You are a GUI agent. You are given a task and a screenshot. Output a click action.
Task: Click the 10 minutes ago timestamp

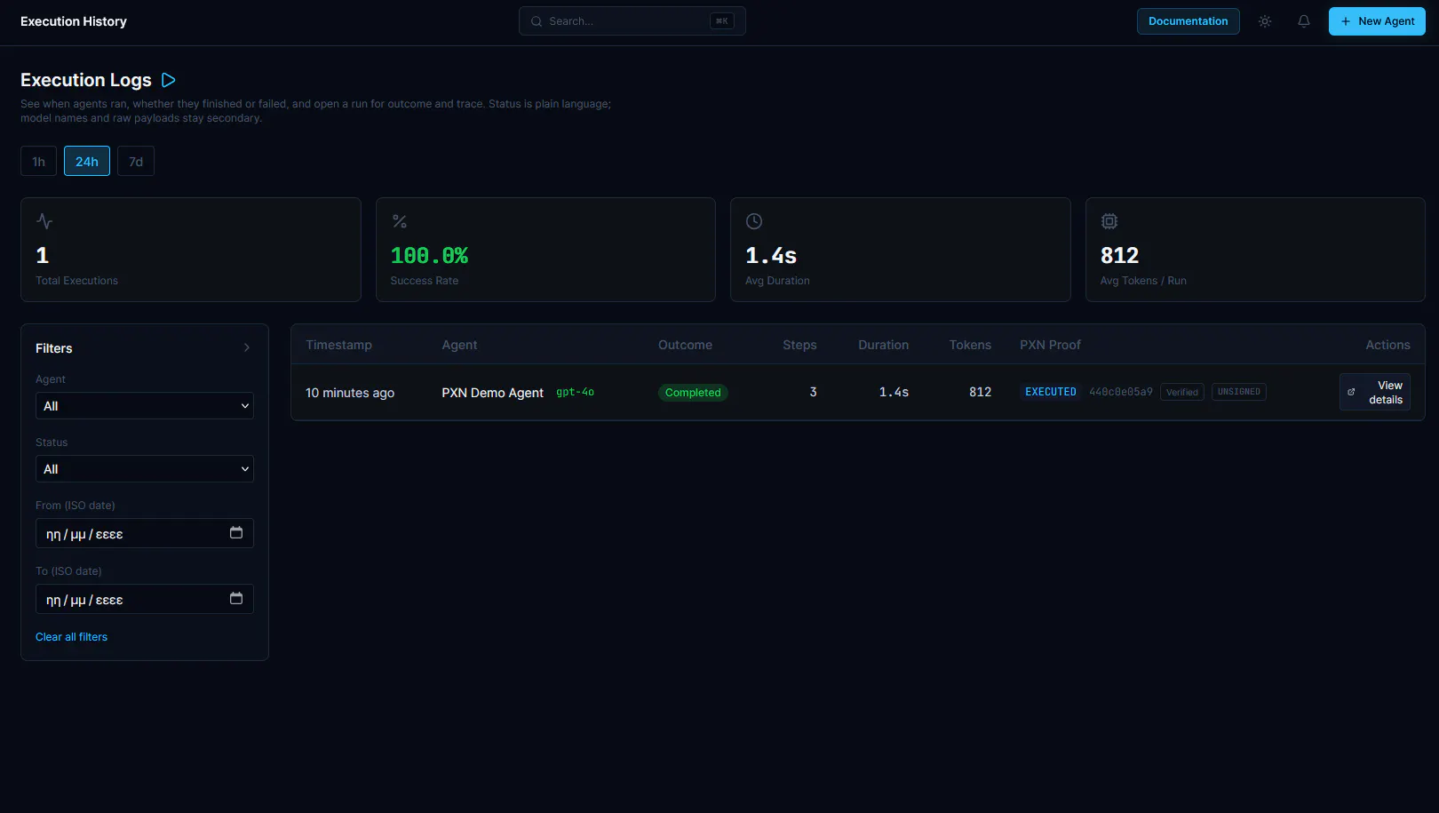pos(350,393)
